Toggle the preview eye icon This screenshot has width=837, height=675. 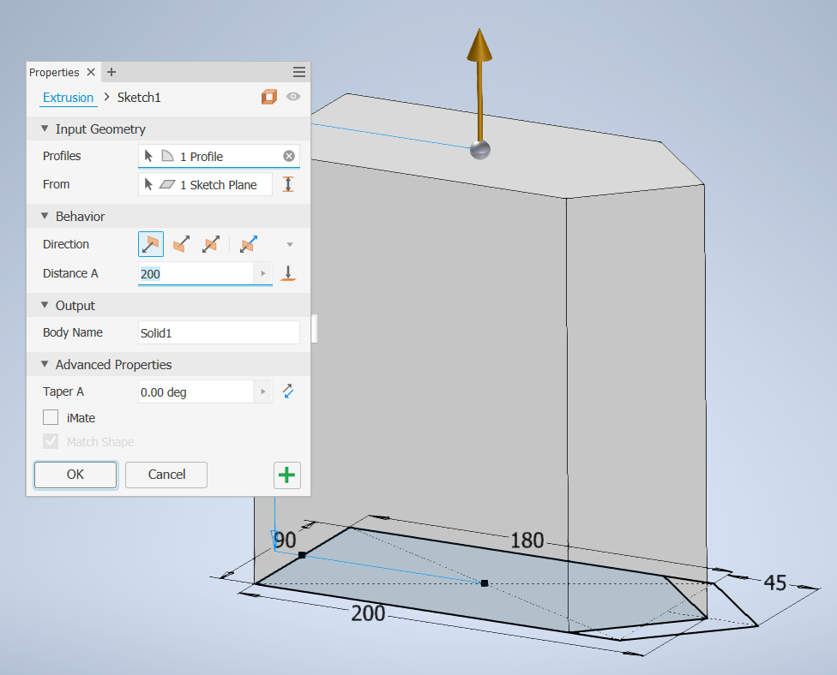click(293, 97)
